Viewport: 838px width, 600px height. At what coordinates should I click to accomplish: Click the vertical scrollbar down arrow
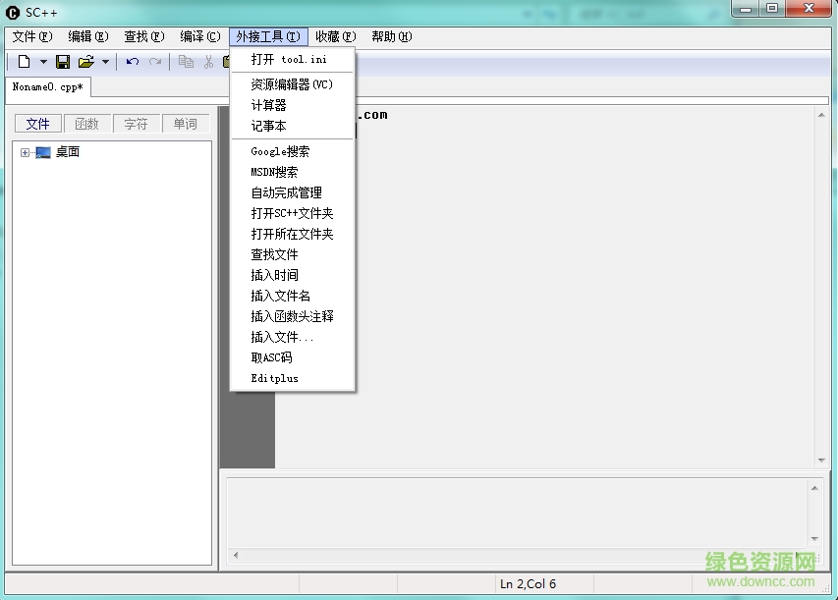click(x=821, y=458)
